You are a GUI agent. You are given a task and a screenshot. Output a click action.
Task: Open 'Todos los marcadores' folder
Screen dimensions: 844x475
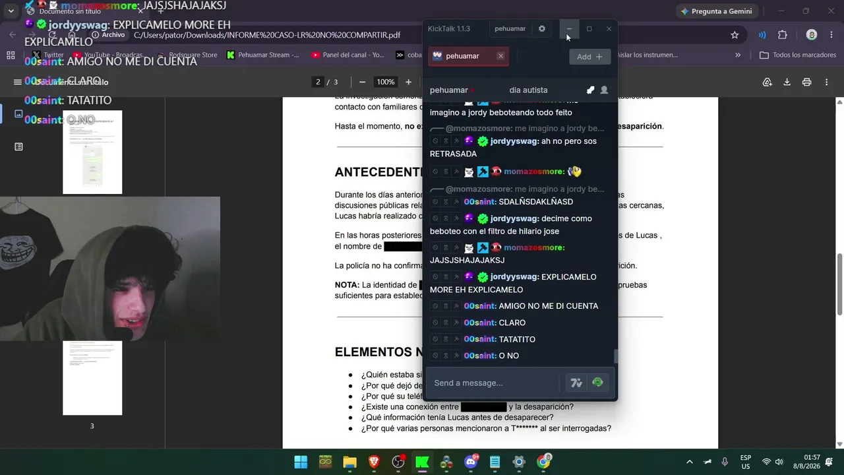coord(798,55)
